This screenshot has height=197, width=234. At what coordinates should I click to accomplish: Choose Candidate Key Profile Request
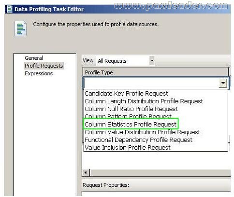click(126, 94)
